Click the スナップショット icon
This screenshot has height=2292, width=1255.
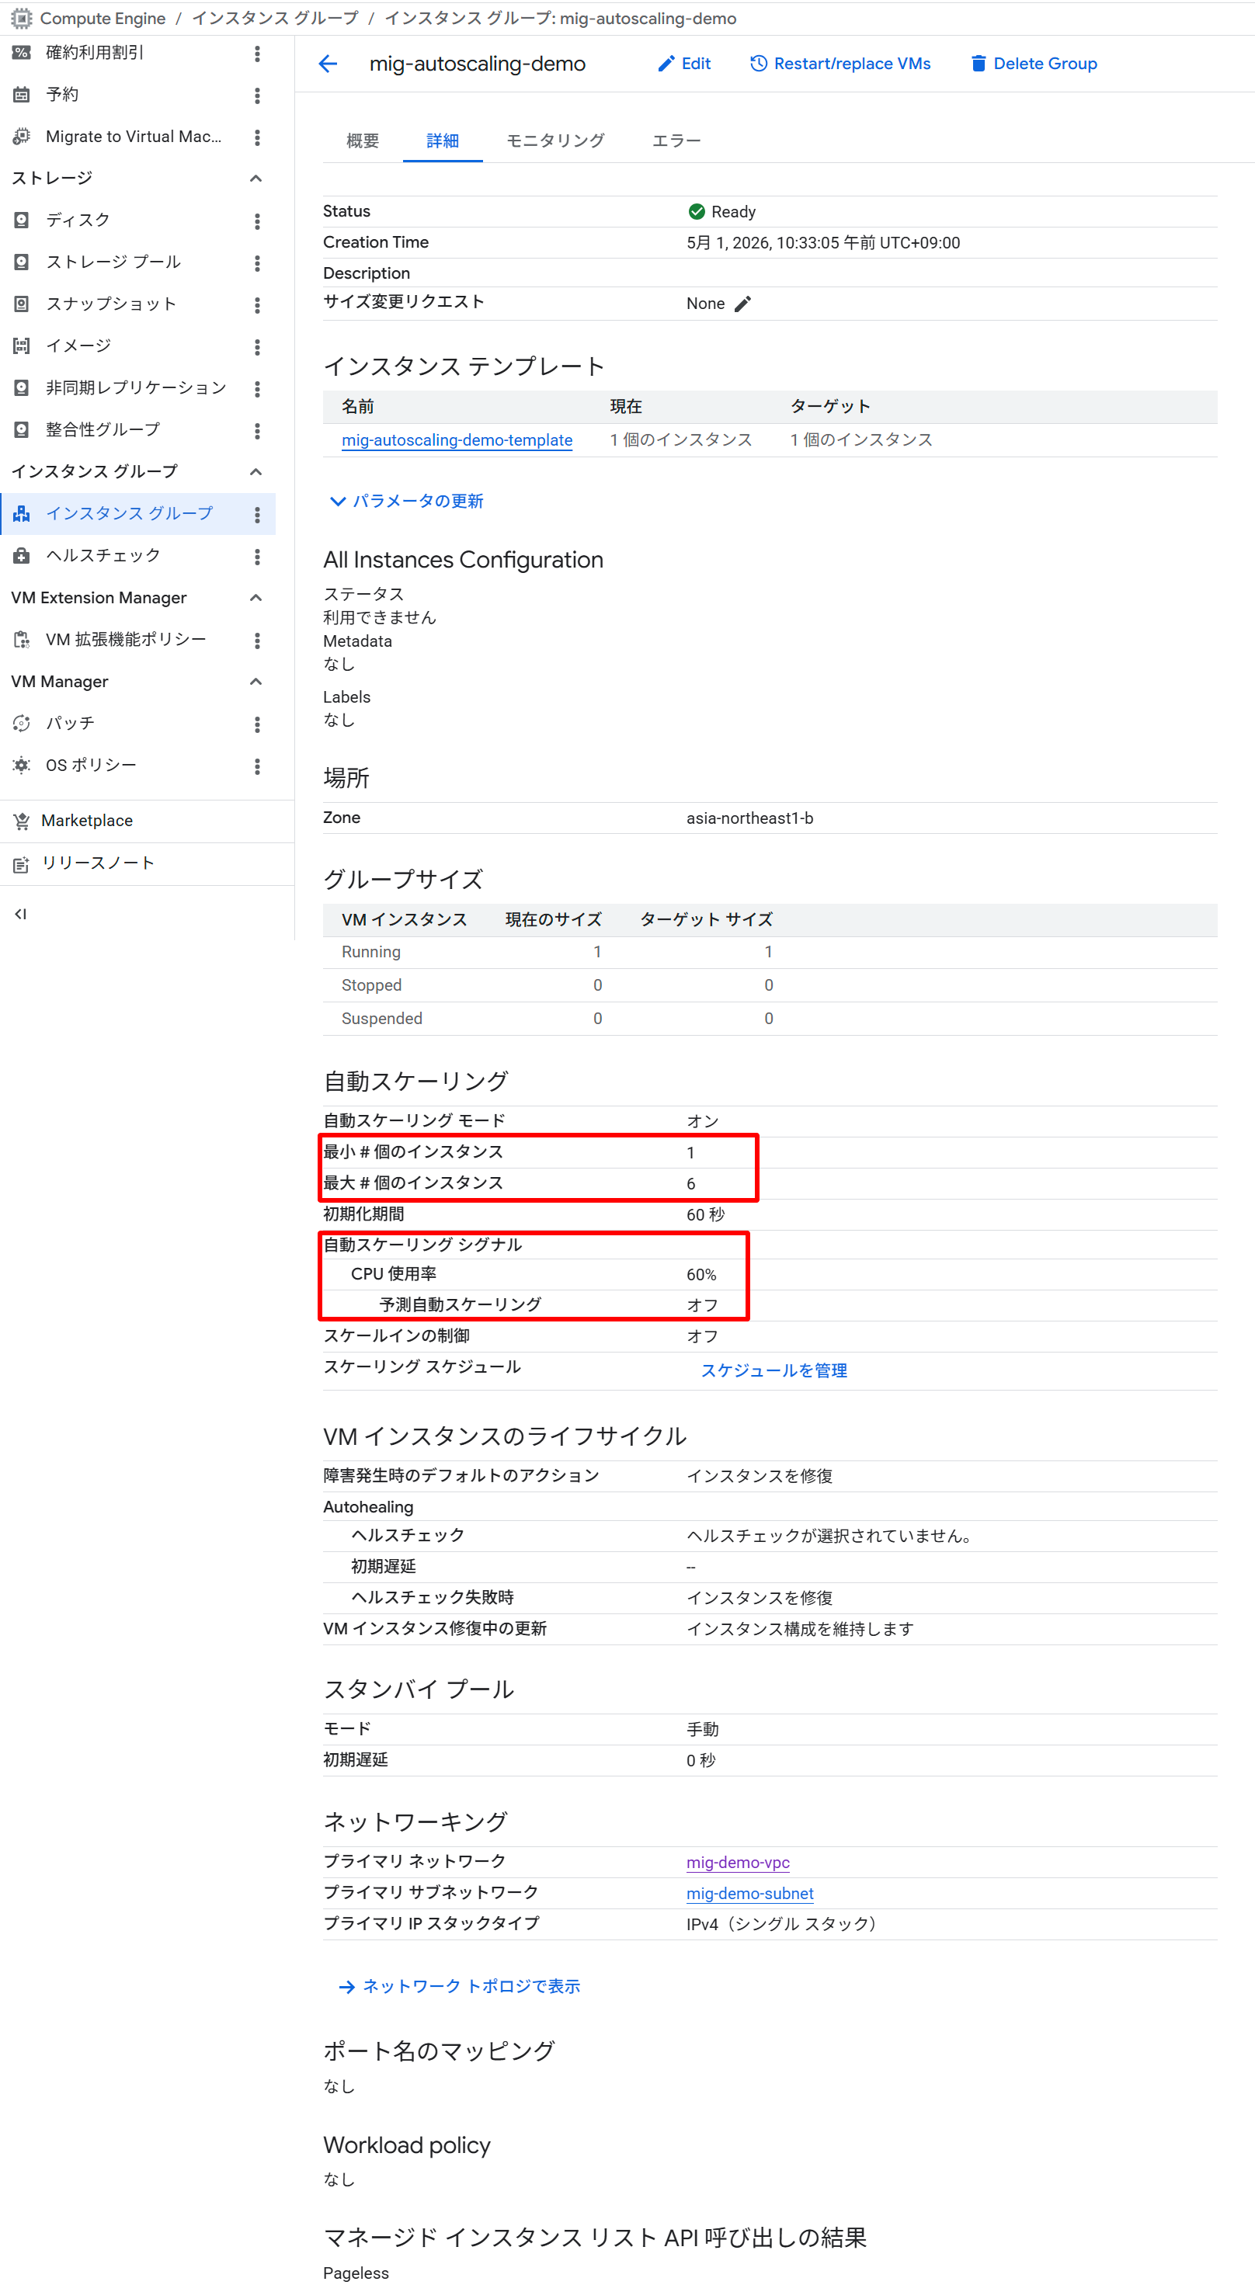tap(22, 304)
